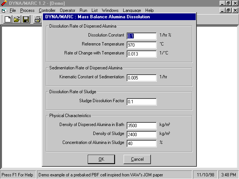Image resolution: width=239 pixels, height=179 pixels.
Task: Open the Controller menu
Action: (47, 10)
